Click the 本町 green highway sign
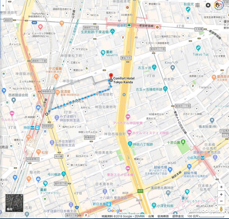This screenshot has width=229, height=219. (140, 191)
